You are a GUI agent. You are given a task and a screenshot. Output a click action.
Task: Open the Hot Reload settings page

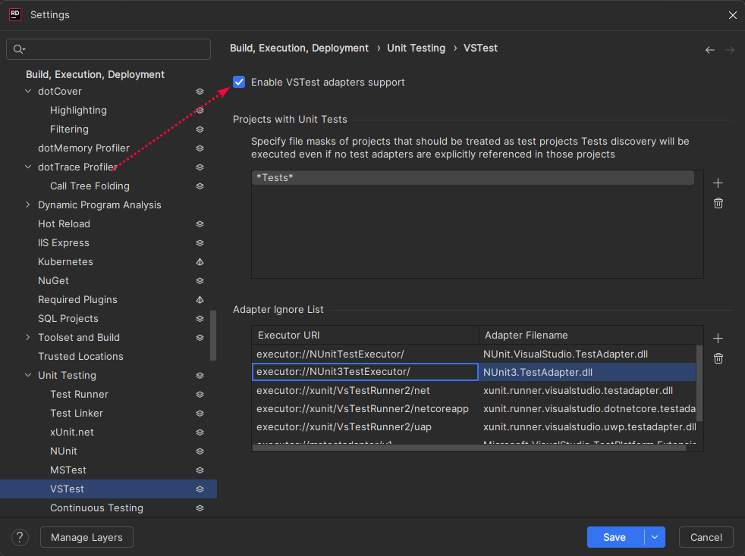(64, 224)
